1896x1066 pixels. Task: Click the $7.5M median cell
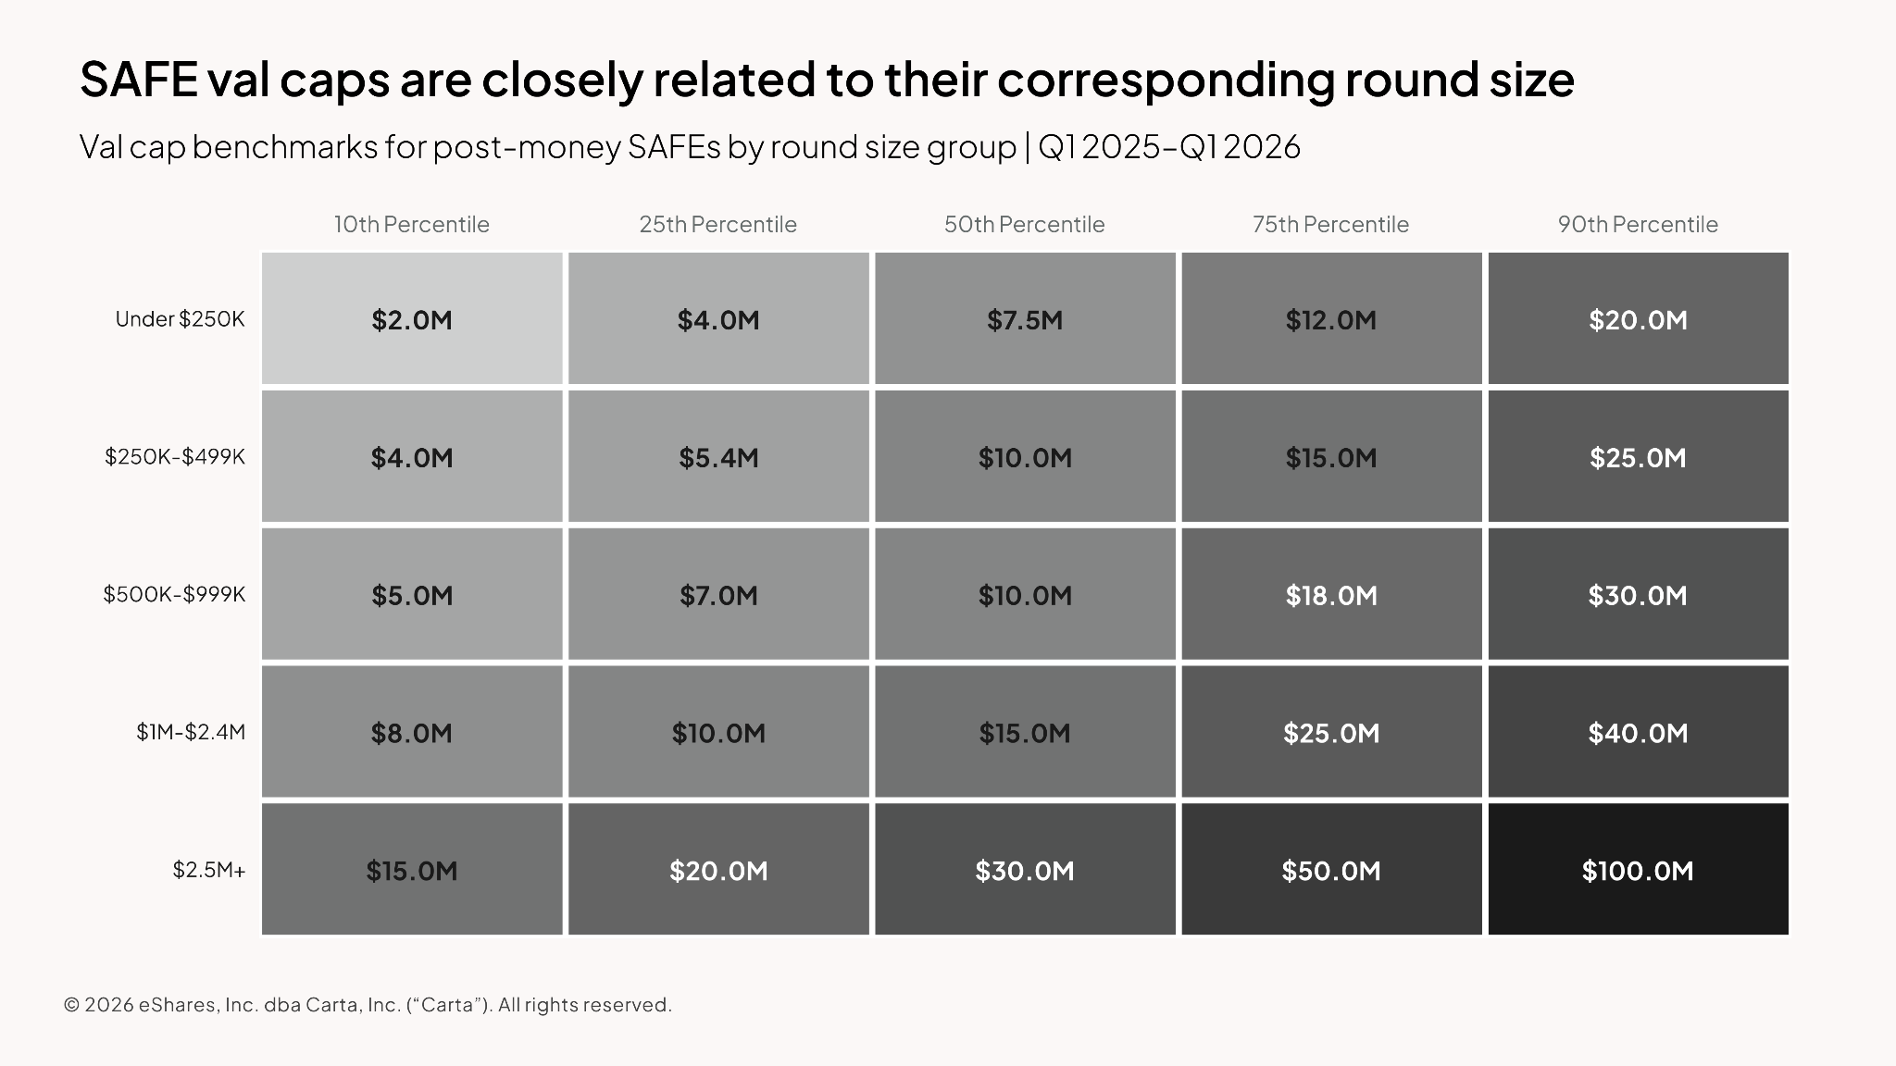(1025, 318)
